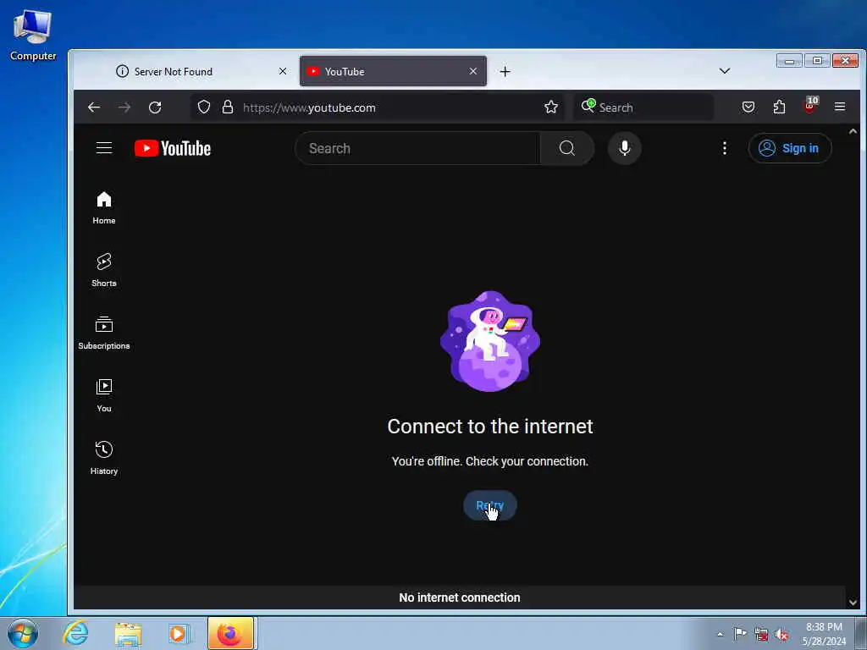
Task: Go to Home in YouTube sidebar
Action: (x=104, y=208)
